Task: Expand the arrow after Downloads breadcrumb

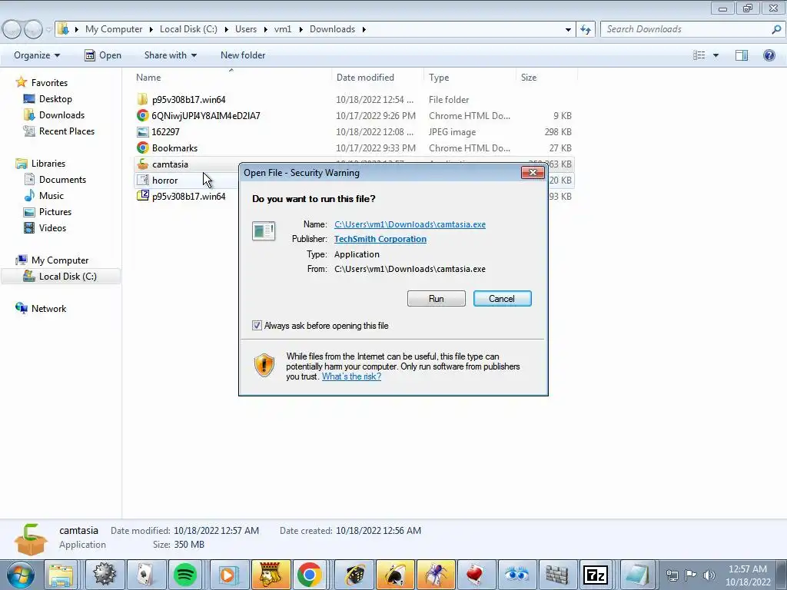Action: [x=364, y=29]
